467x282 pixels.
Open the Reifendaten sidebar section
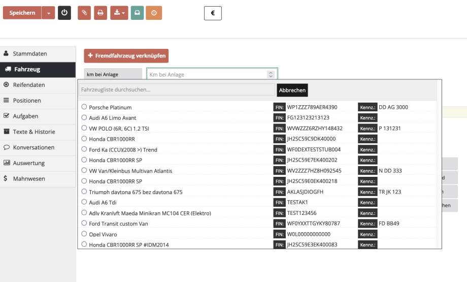29,85
